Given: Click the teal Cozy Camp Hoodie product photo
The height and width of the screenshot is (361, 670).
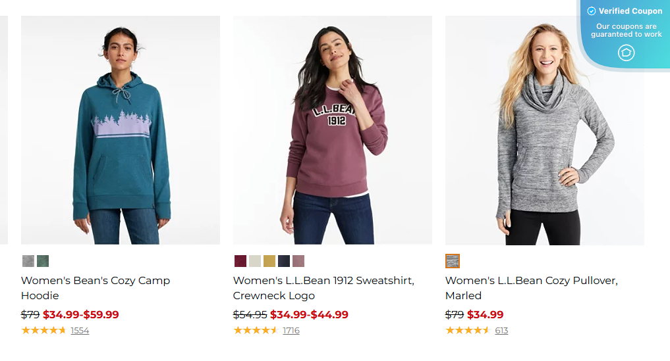Looking at the screenshot, I should [121, 130].
